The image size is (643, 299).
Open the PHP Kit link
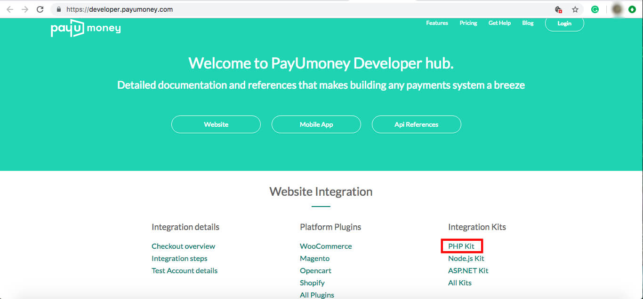[x=461, y=246]
